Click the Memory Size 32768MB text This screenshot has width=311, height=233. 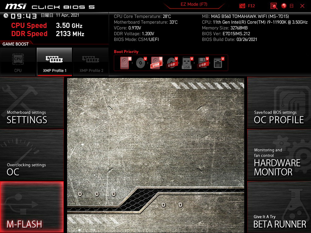pos(225,28)
